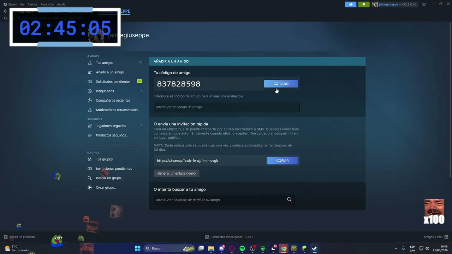The width and height of the screenshot is (452, 254).
Task: Open Moderadores retransmisión
Action: pos(117,110)
